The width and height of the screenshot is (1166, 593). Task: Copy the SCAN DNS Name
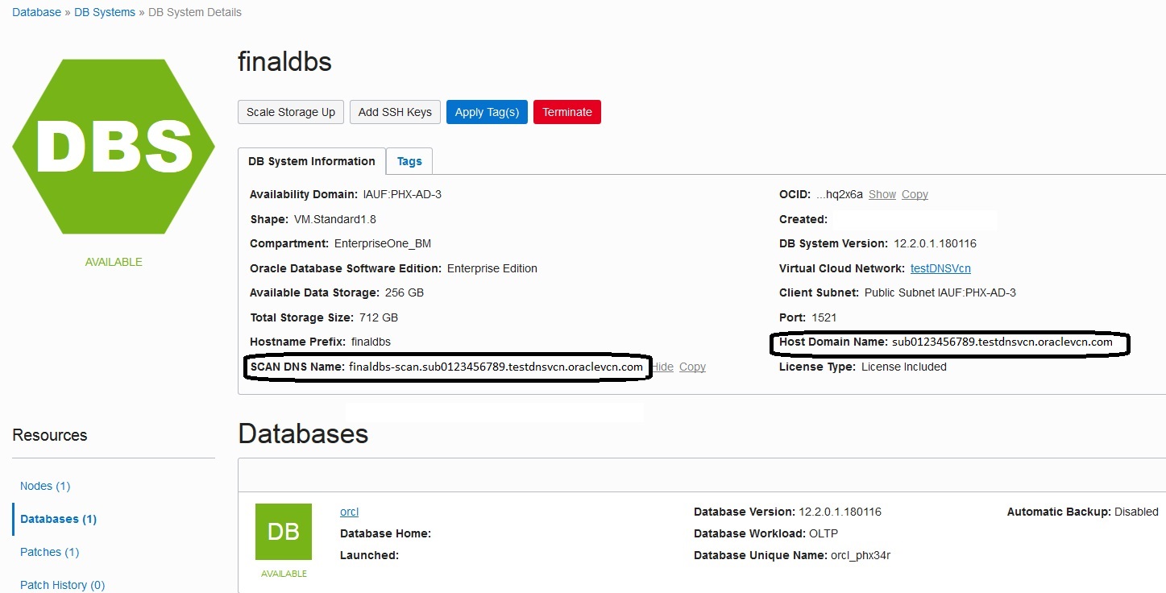(x=692, y=367)
